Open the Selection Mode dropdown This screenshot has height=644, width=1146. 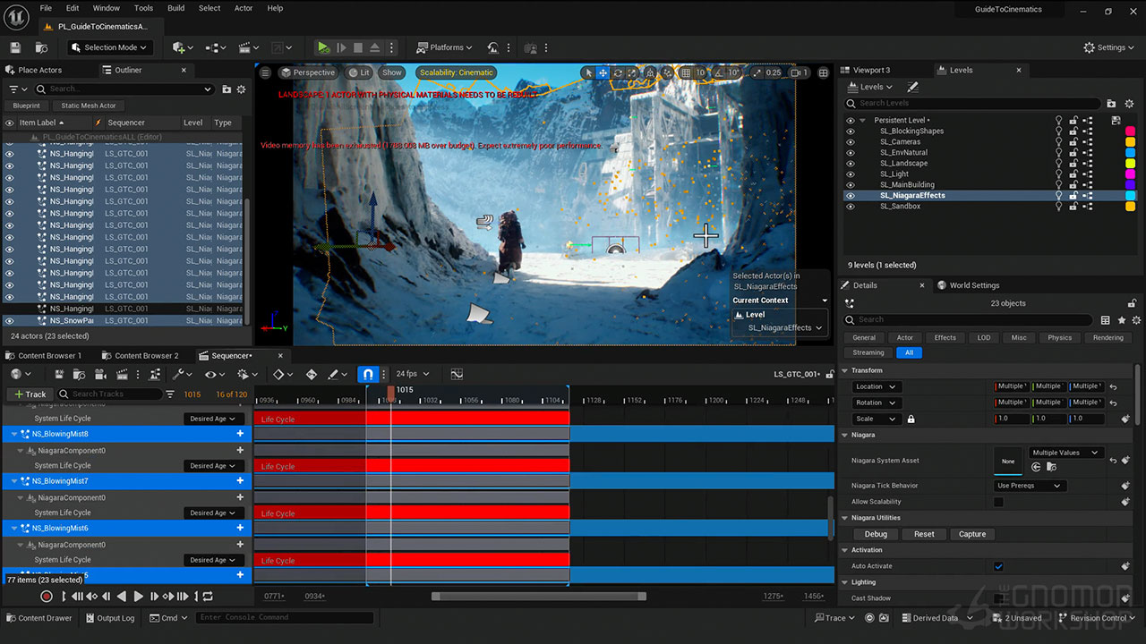coord(110,47)
